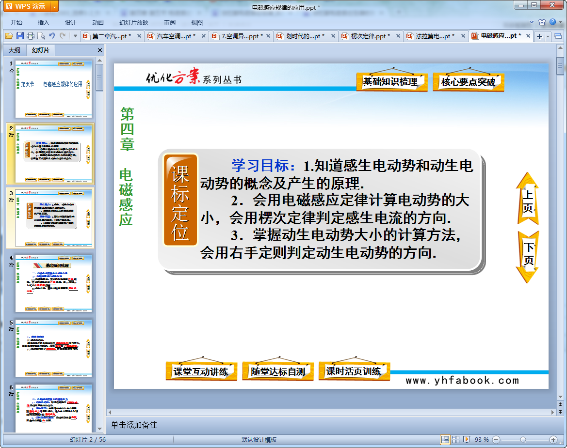Click the Print icon in the quick toolbar
Viewport: 567px width, 448px height.
[31, 36]
